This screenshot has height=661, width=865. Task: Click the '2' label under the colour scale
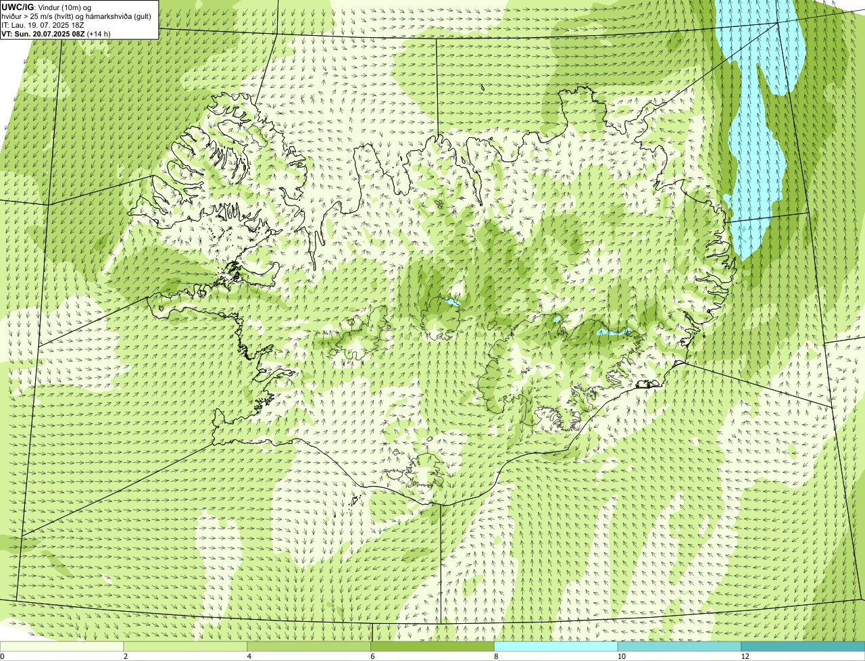(125, 656)
